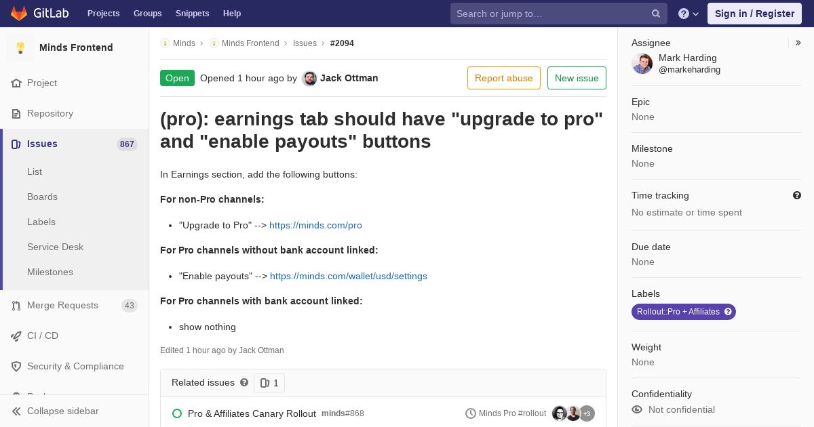
Task: Click the New issue button
Action: click(x=577, y=78)
